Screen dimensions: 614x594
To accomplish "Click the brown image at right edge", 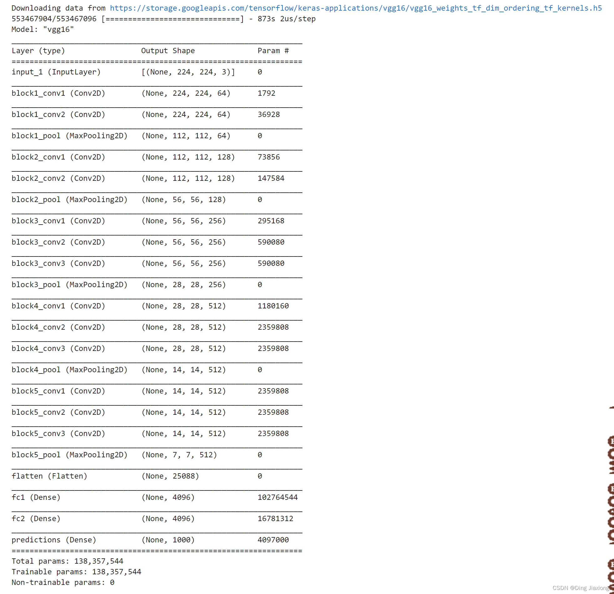I will tap(611, 501).
